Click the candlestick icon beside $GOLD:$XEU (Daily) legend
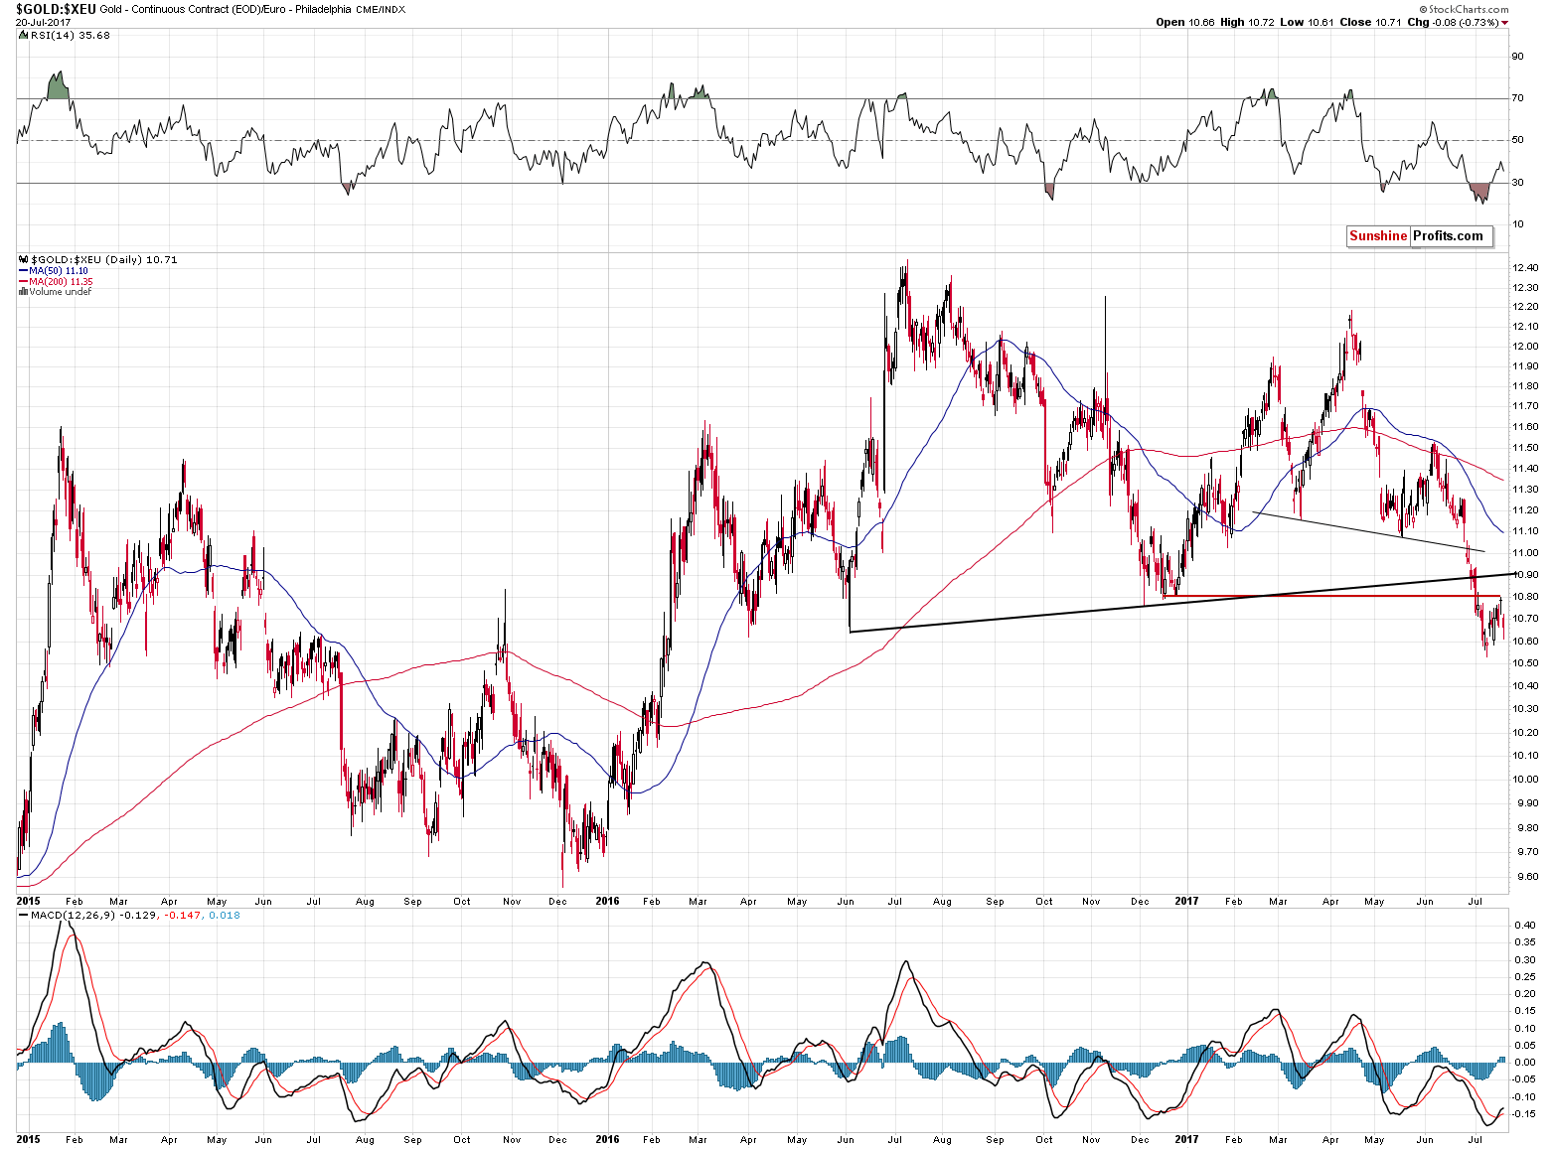The width and height of the screenshot is (1555, 1149). (x=23, y=259)
